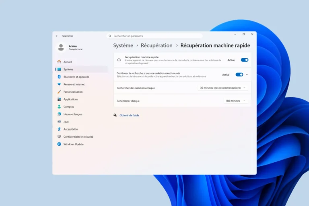The image size is (309, 206).
Task: Click the Windows Update sync icon
Action: (x=59, y=144)
